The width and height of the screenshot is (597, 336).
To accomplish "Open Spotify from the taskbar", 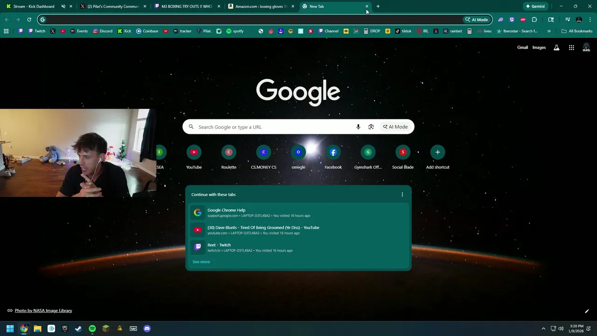I will pyautogui.click(x=92, y=329).
